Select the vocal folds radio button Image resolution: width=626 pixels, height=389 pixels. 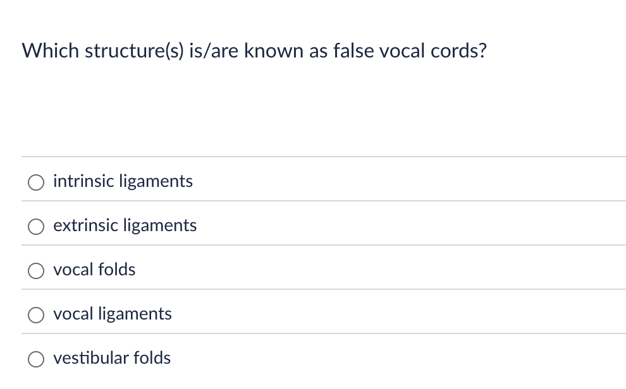pos(36,270)
